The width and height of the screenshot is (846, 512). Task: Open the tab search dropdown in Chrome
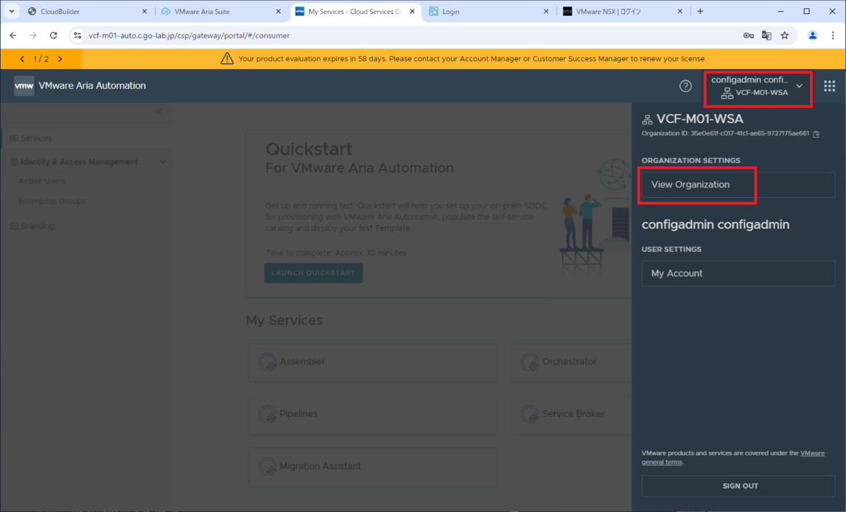[11, 11]
